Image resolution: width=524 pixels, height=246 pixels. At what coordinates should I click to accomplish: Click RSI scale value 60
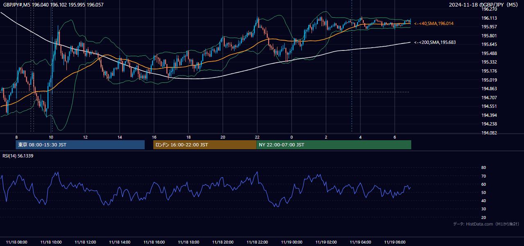click(483, 184)
